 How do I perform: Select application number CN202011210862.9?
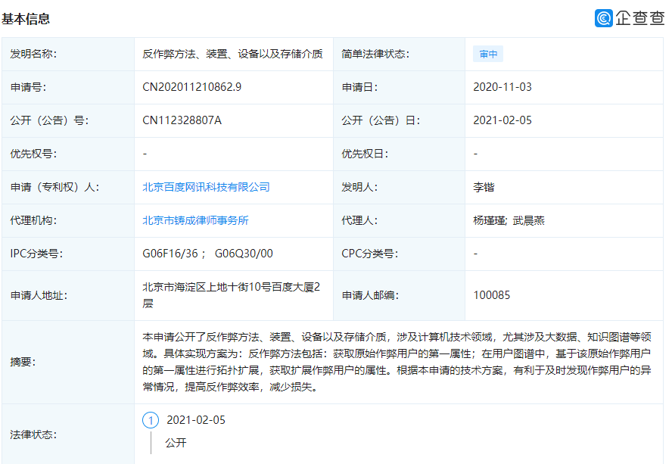click(x=192, y=87)
